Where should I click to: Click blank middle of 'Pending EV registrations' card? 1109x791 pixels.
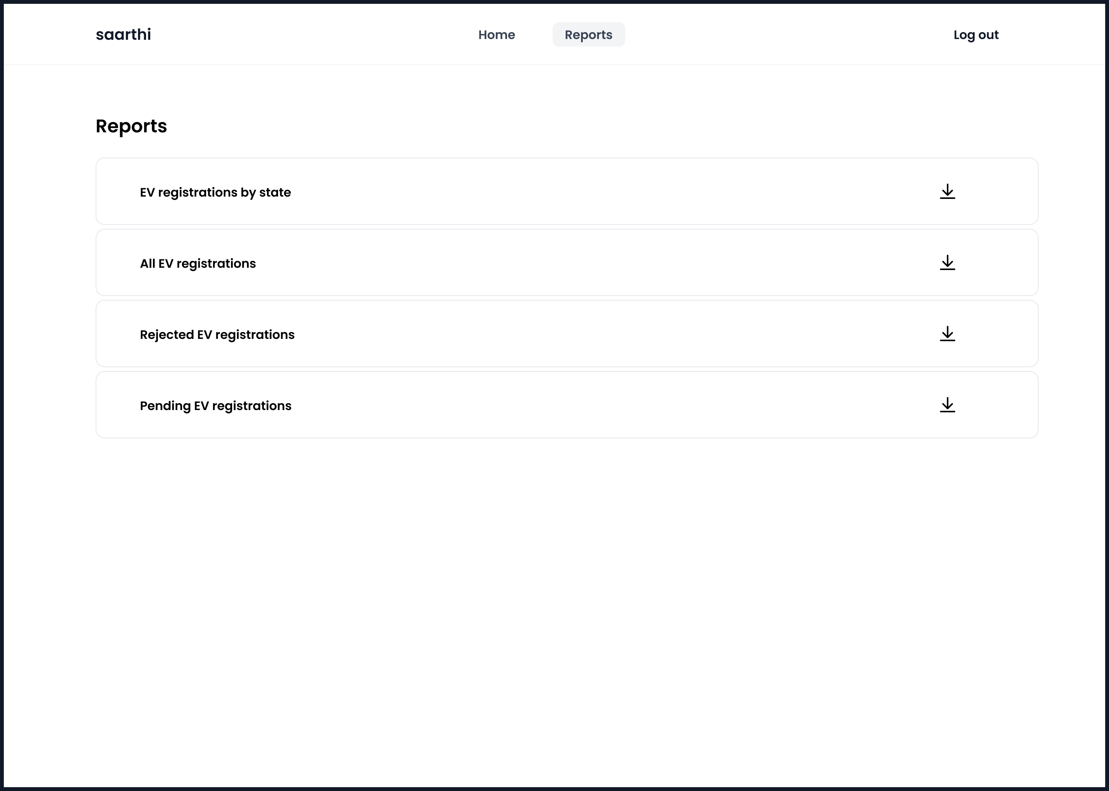584,405
